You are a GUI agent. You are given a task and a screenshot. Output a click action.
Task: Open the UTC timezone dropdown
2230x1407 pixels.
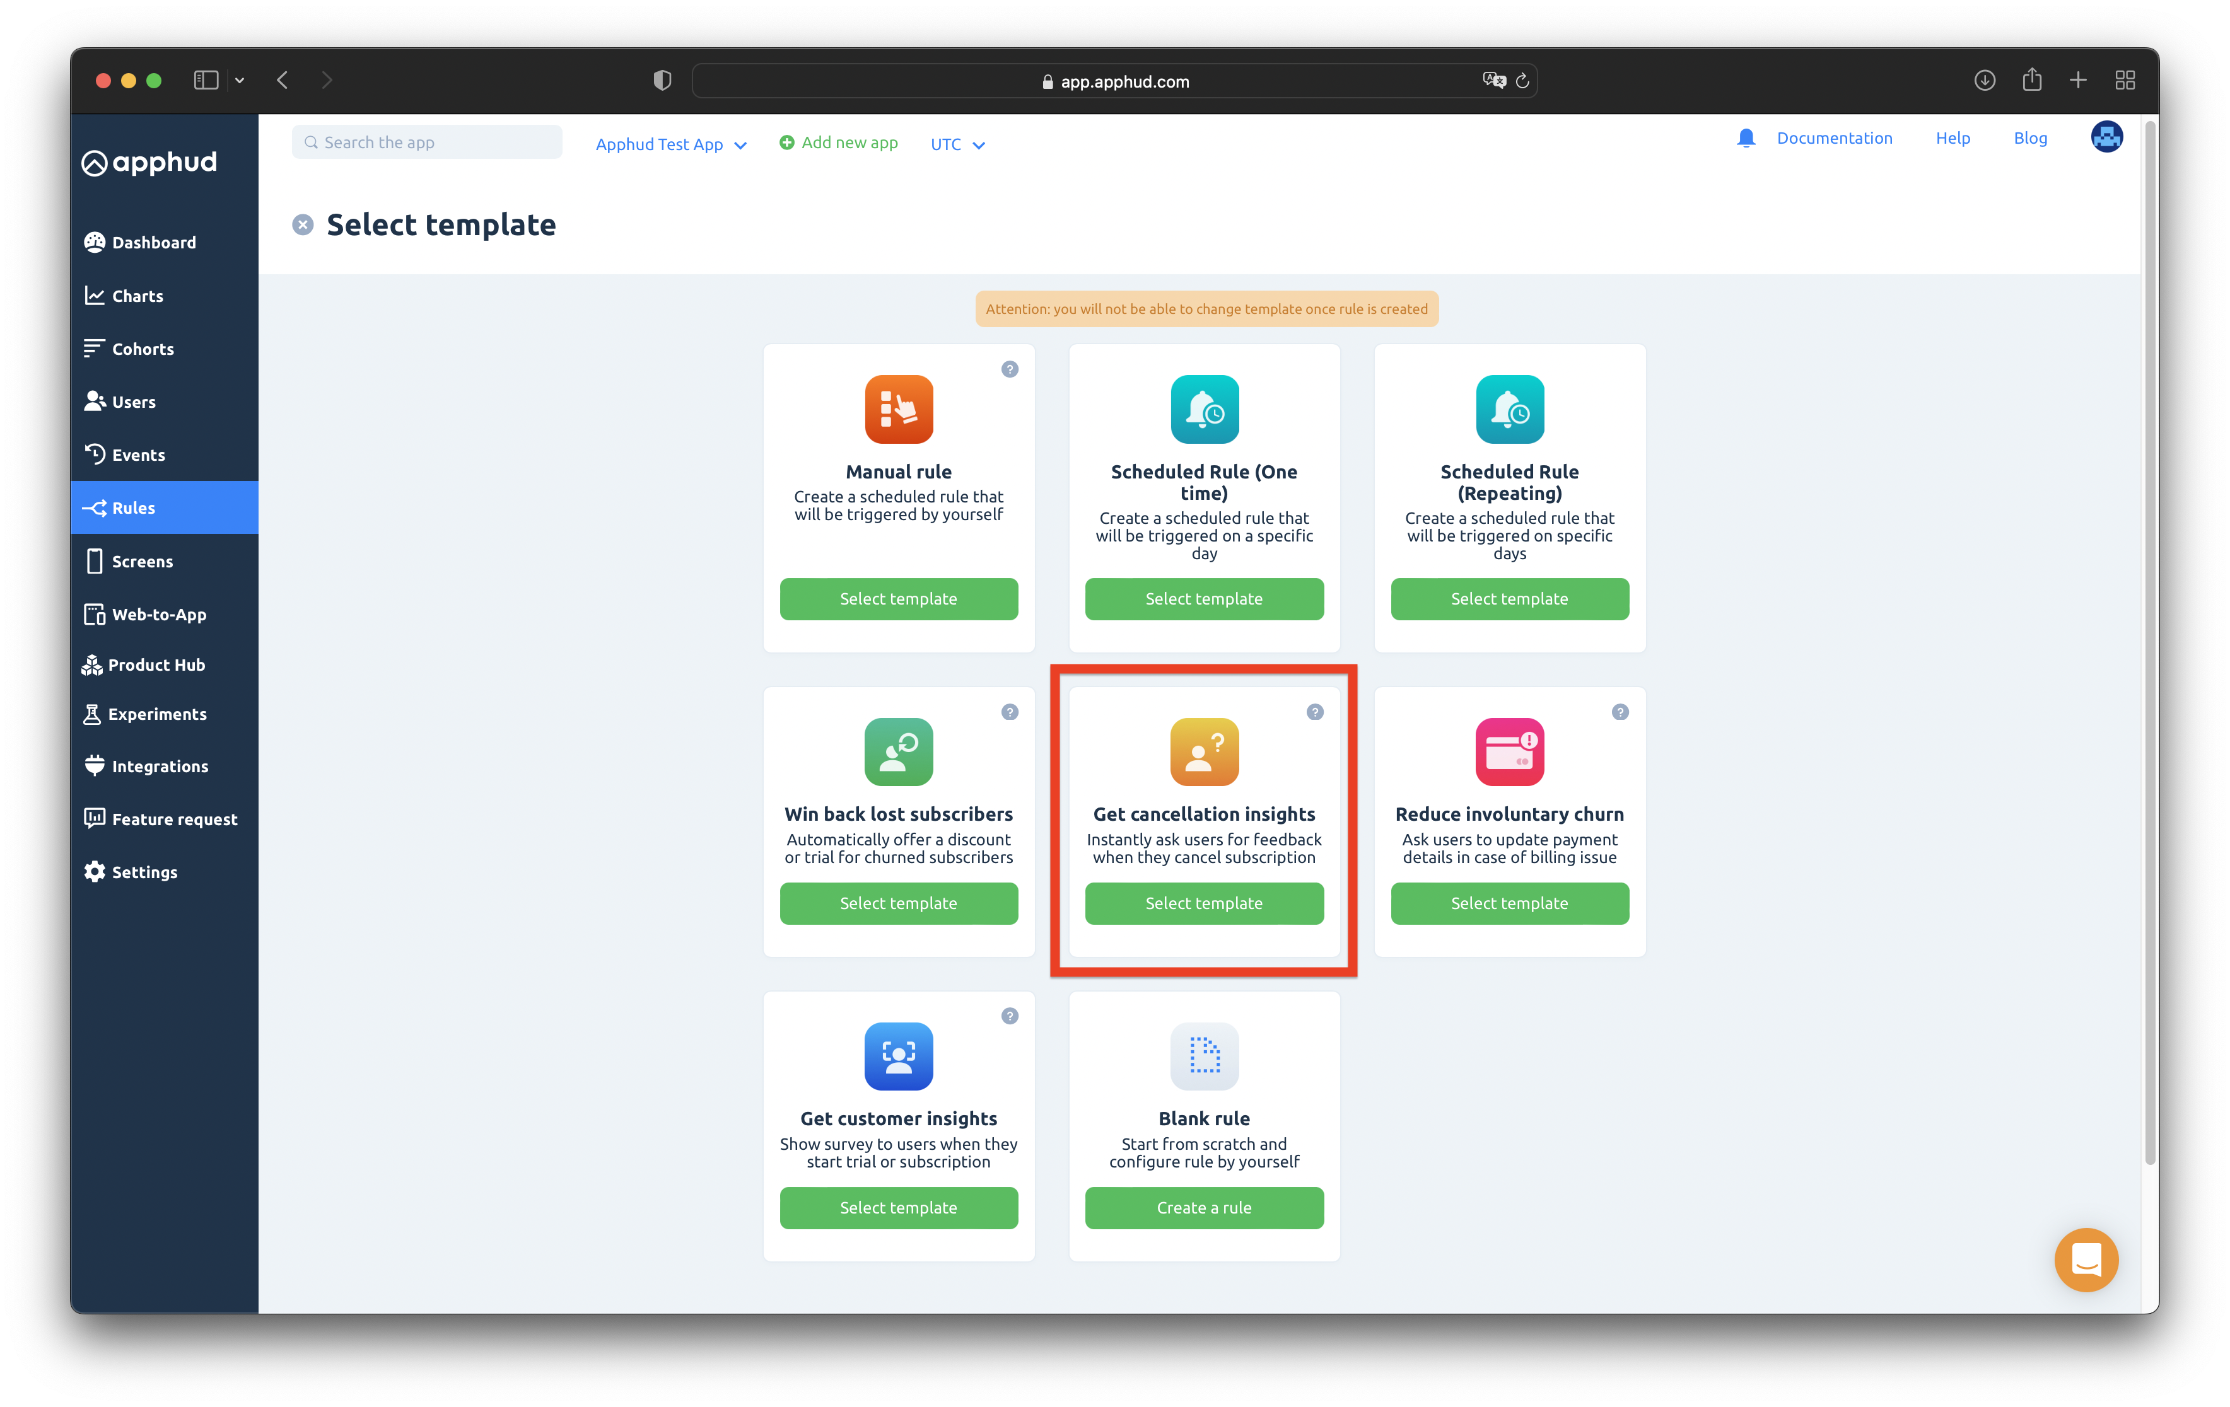tap(957, 144)
